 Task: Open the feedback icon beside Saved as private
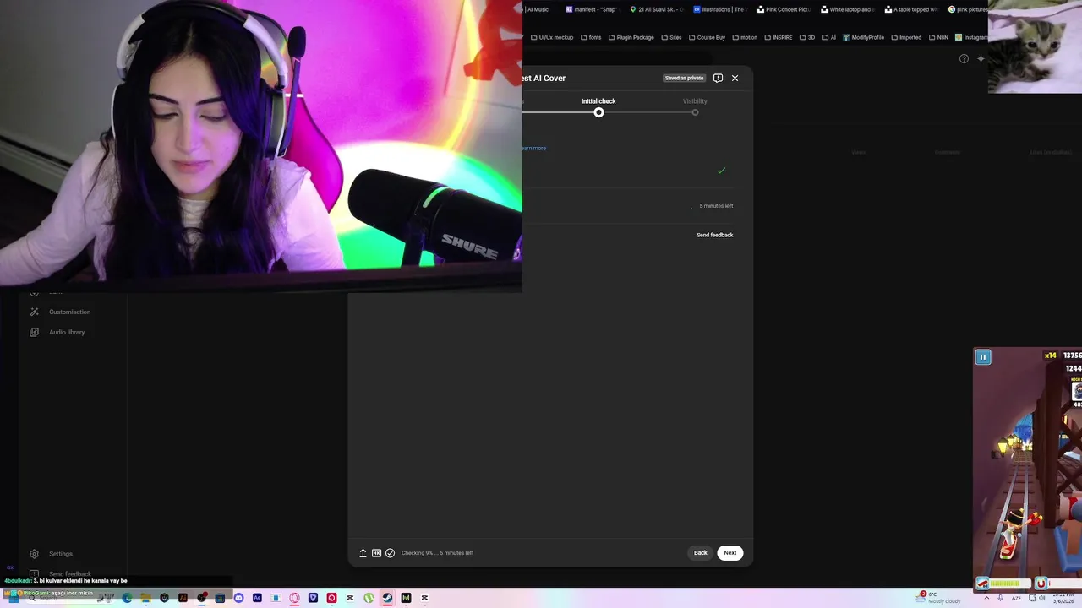pos(718,78)
